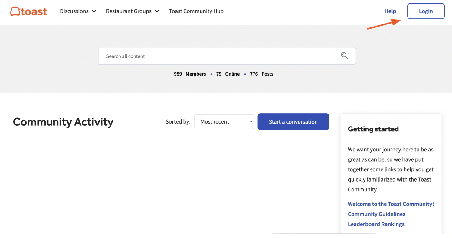The width and height of the screenshot is (452, 238).
Task: Open Welcome to the Toast Community link
Action: [x=391, y=204]
